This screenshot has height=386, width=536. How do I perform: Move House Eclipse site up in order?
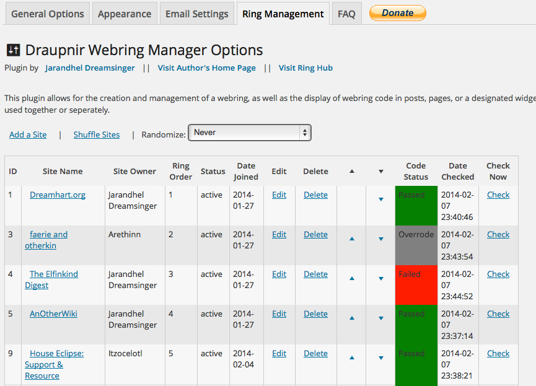pos(352,357)
